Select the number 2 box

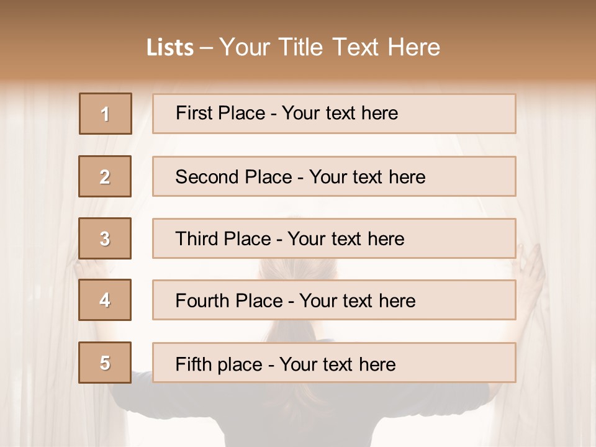click(106, 176)
